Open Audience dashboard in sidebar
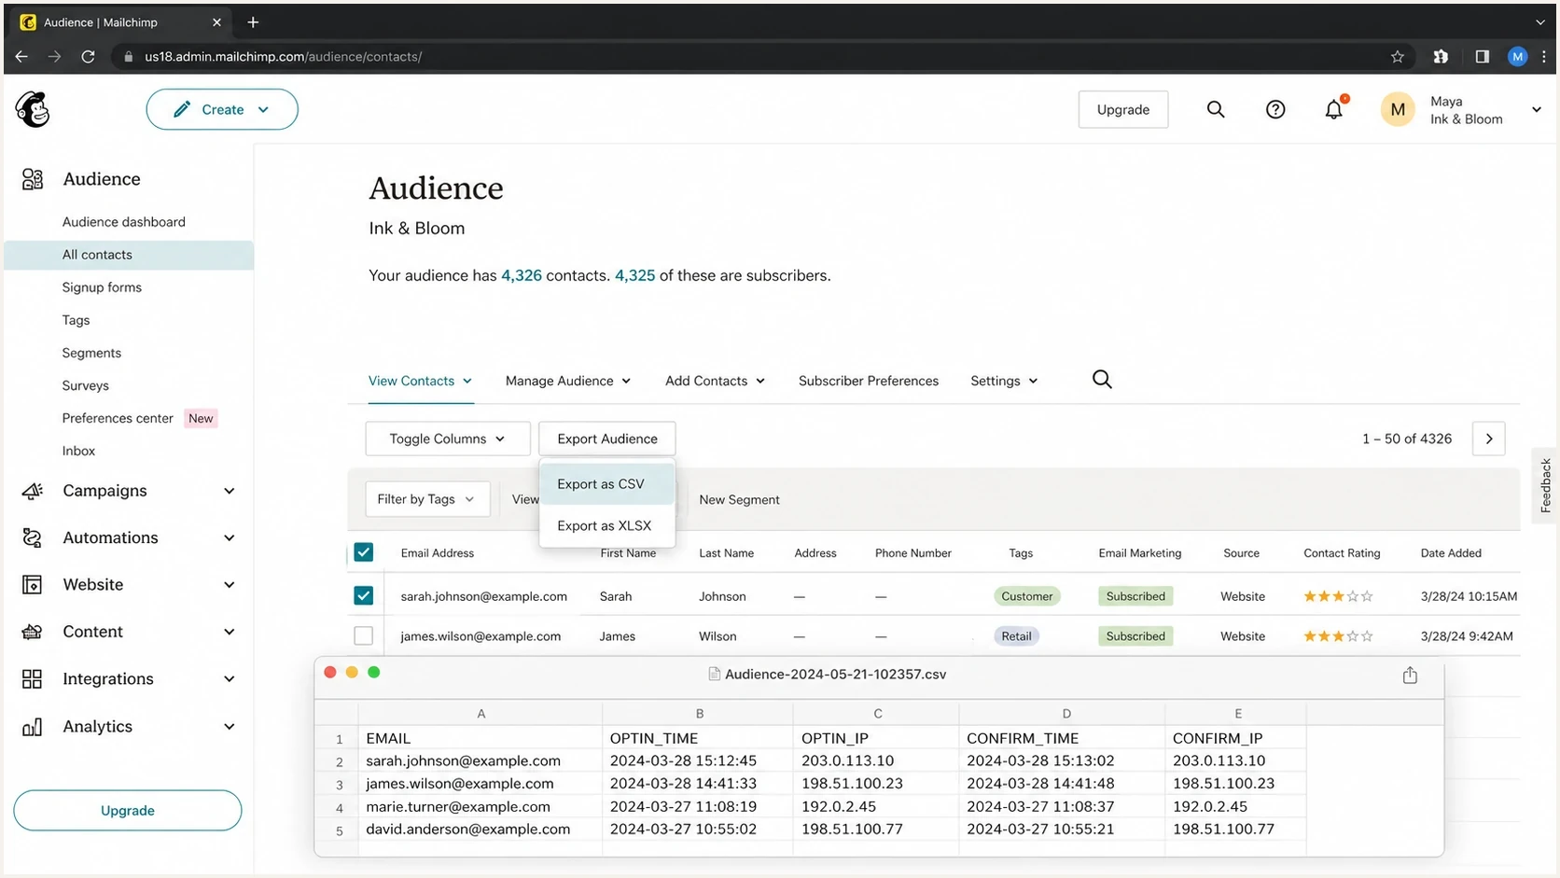Viewport: 1560px width, 878px height. [x=124, y=222]
